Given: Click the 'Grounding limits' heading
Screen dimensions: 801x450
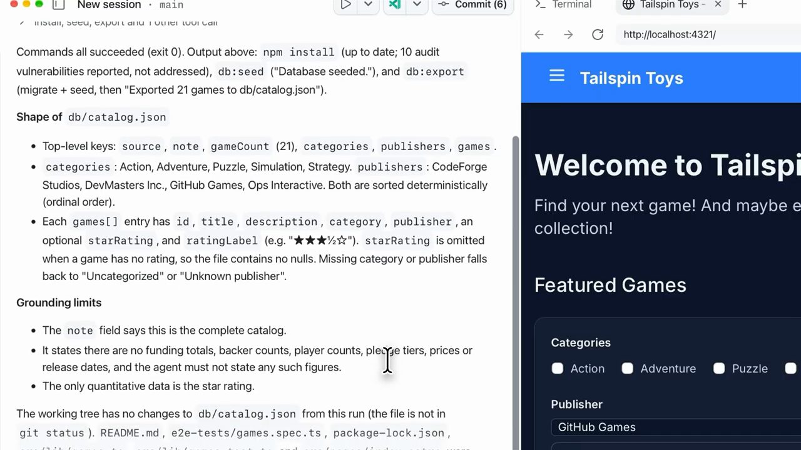Looking at the screenshot, I should click(x=59, y=302).
